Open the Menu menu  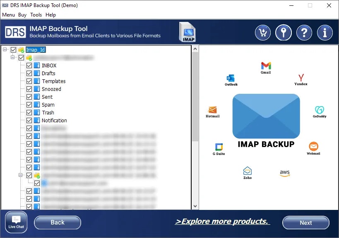pos(8,15)
